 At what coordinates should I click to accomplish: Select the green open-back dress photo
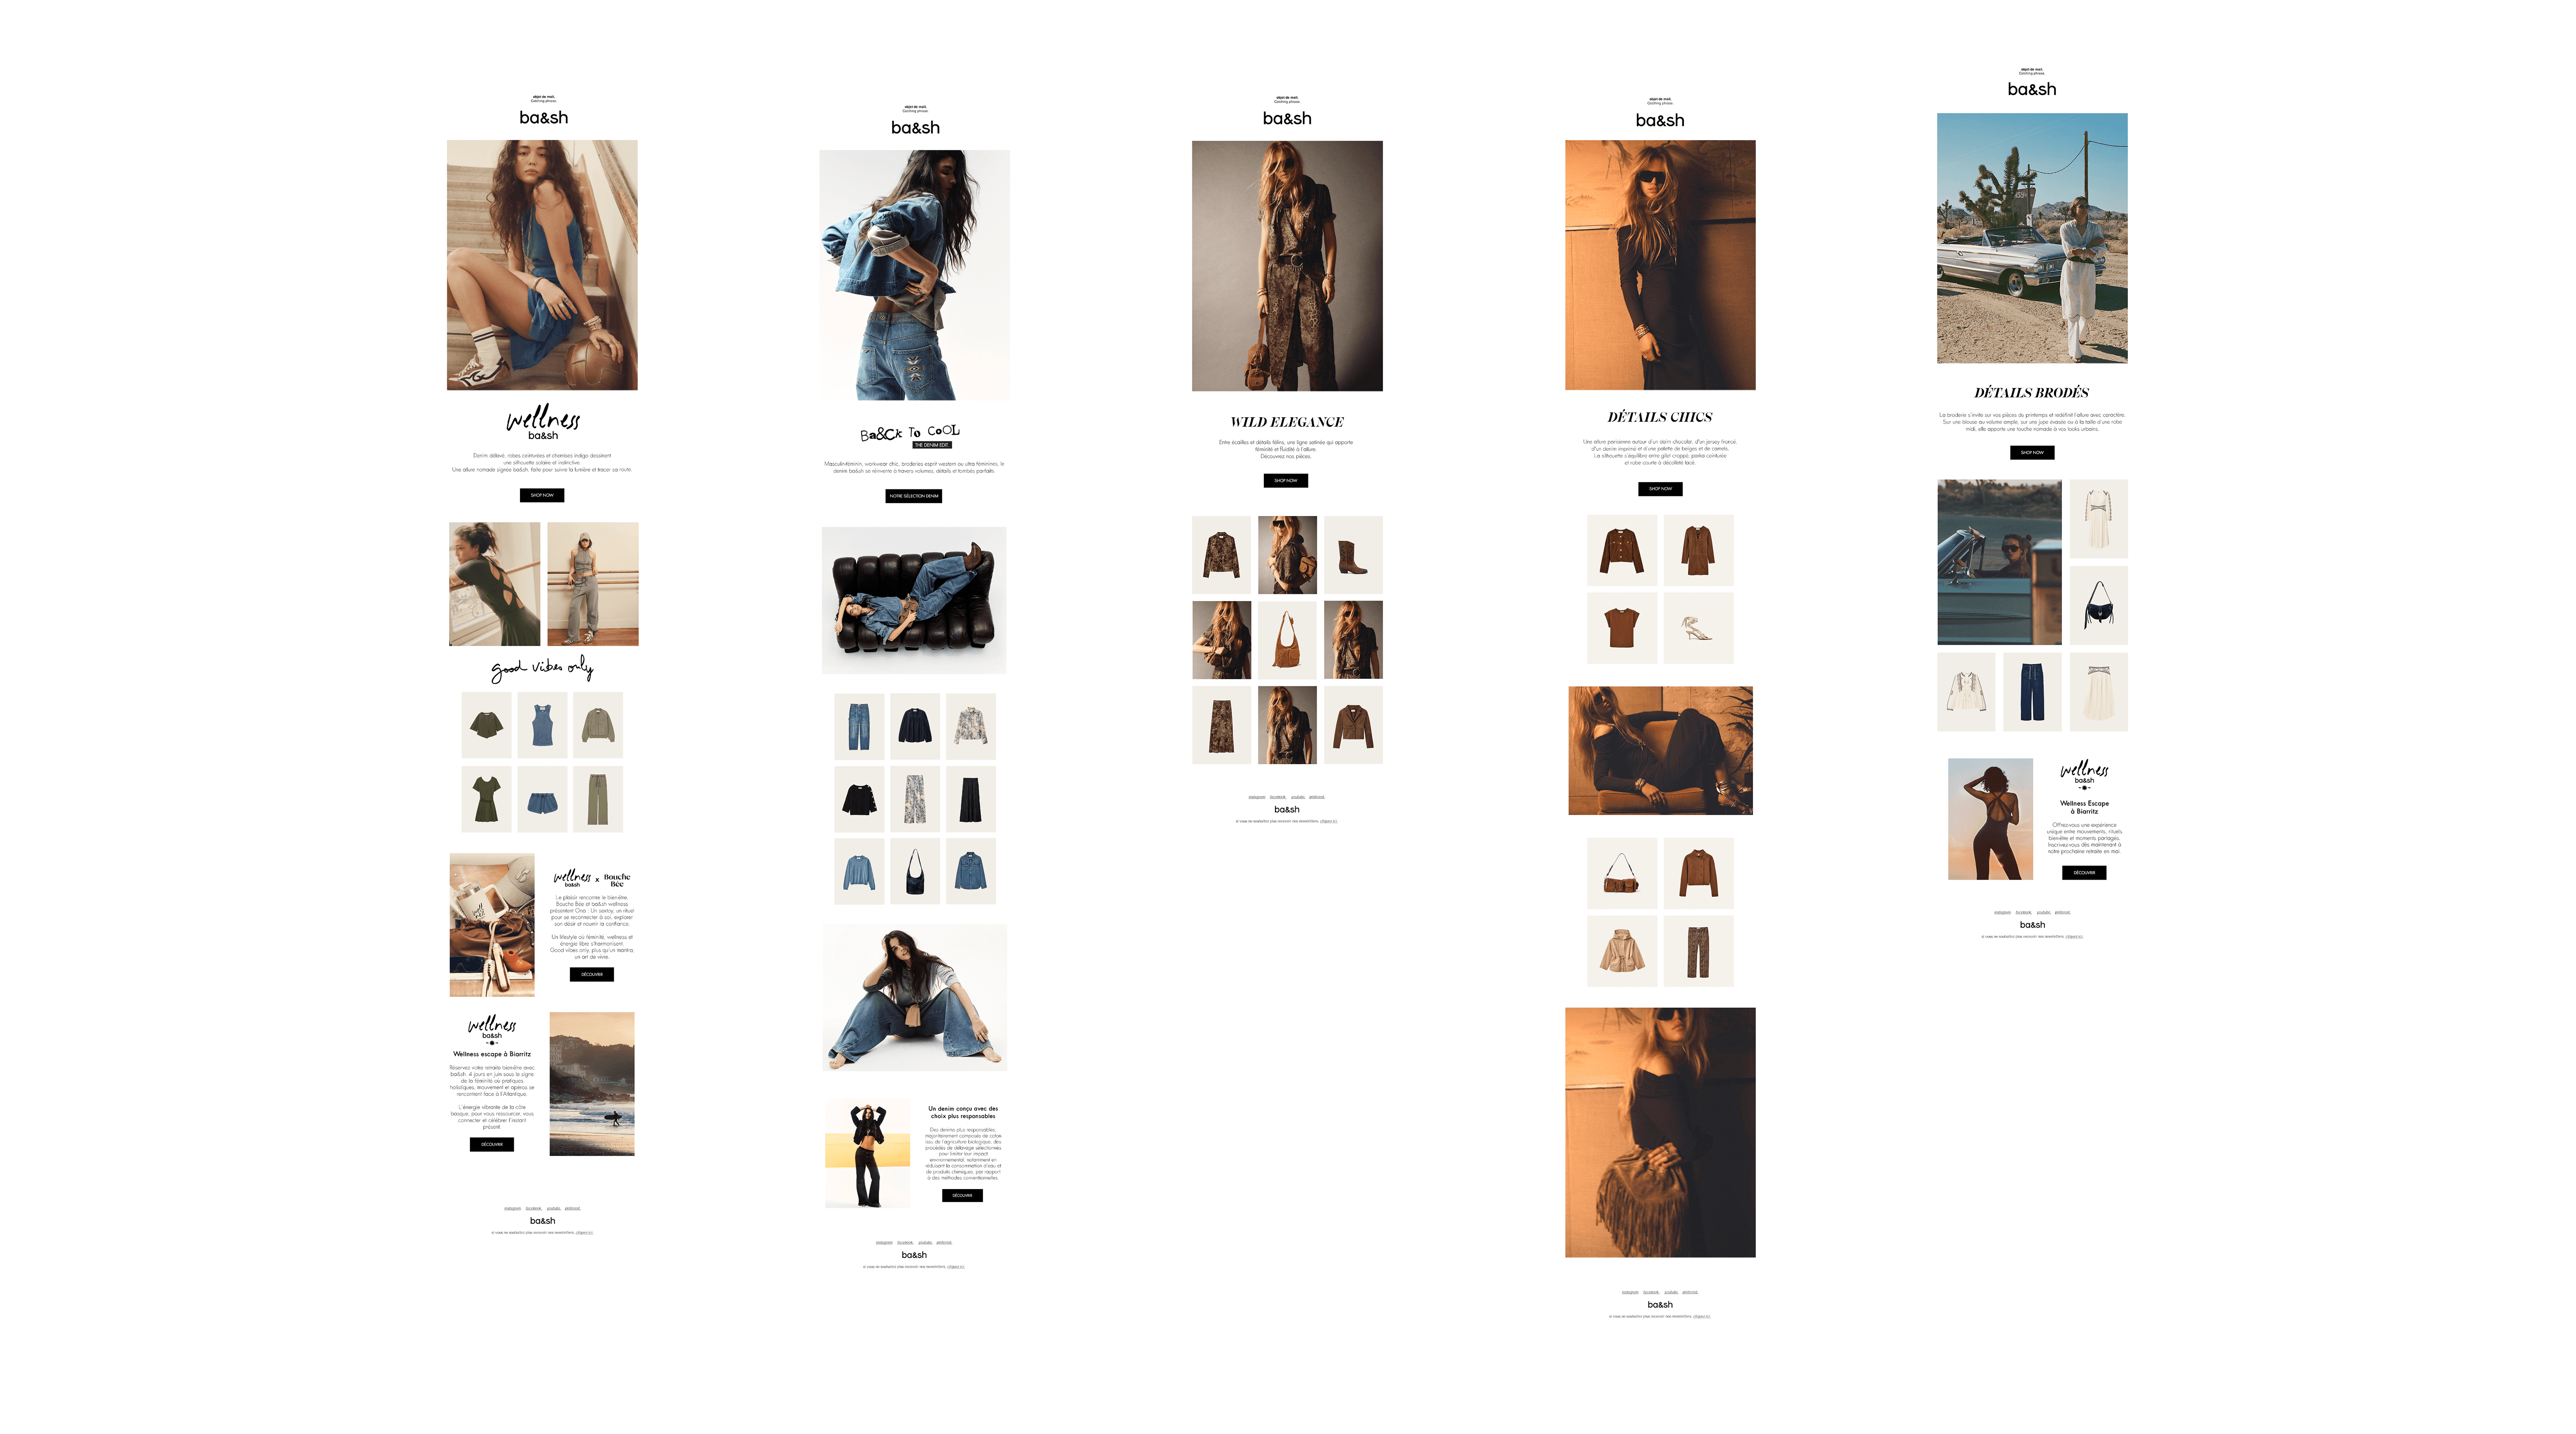tap(494, 584)
